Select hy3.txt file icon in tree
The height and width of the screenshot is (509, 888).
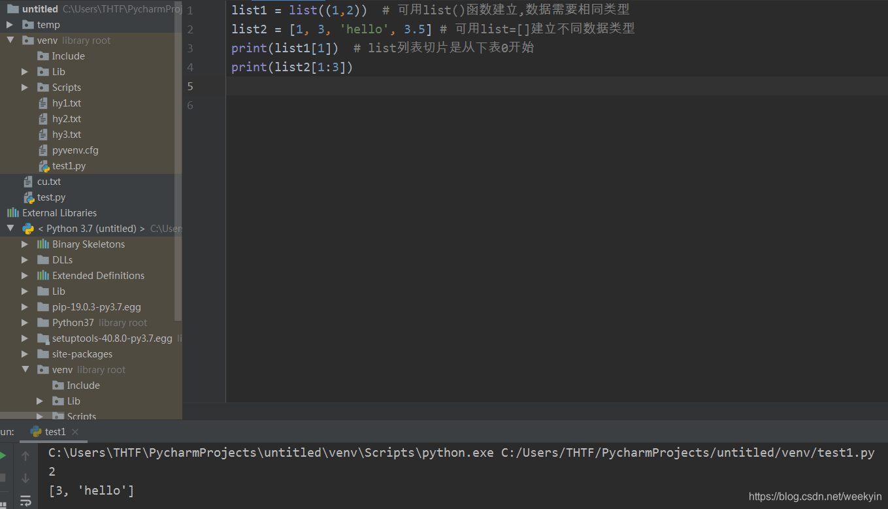[43, 135]
